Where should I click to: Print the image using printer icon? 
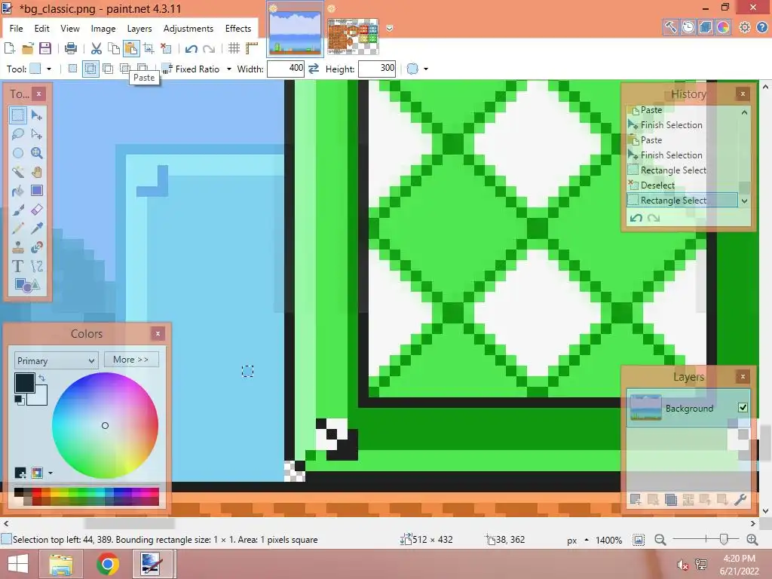(x=71, y=48)
